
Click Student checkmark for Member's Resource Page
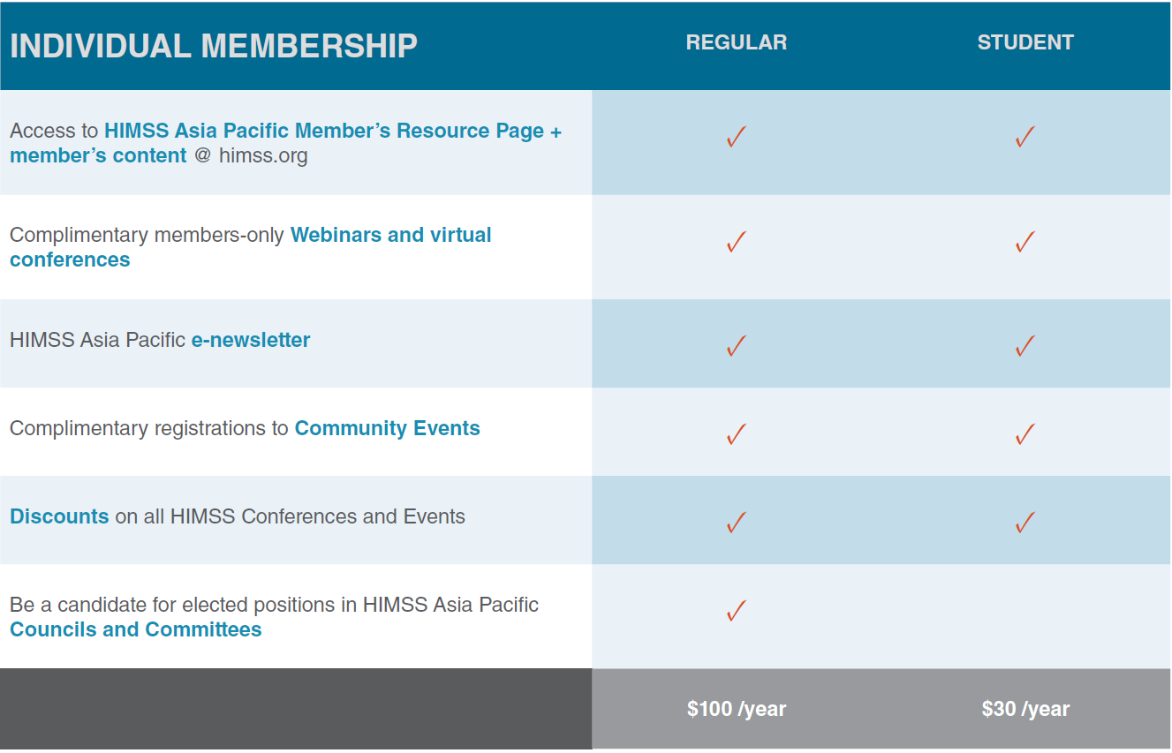[x=1025, y=138]
